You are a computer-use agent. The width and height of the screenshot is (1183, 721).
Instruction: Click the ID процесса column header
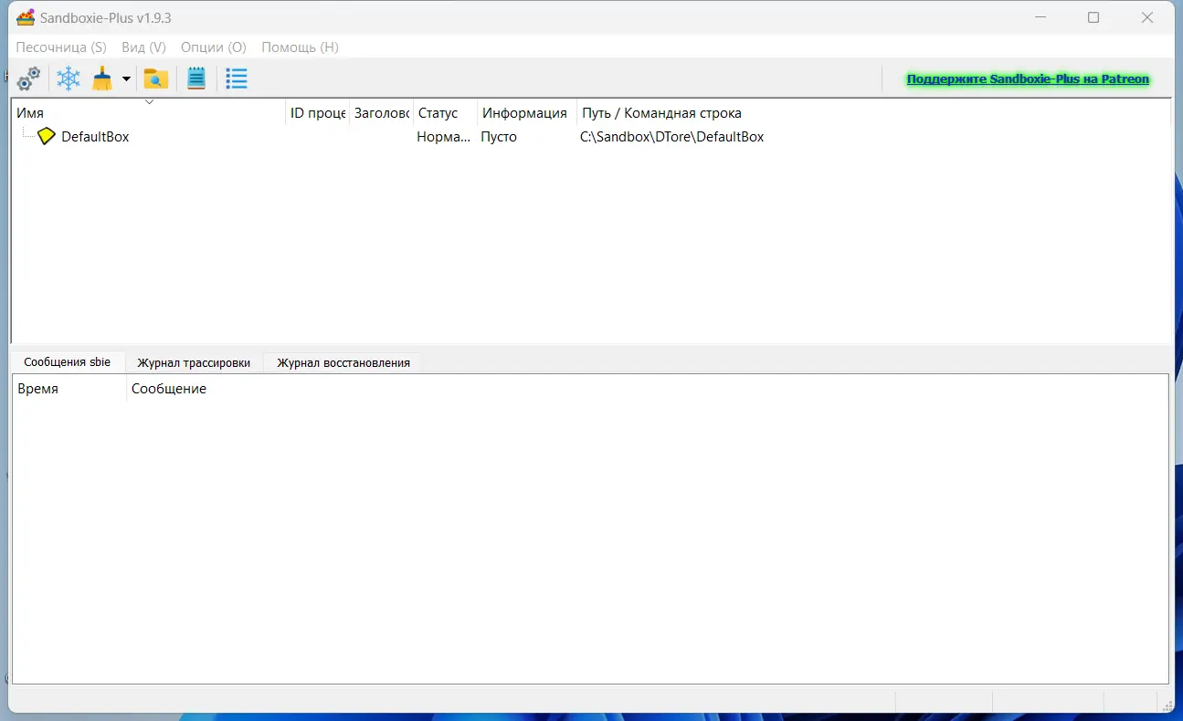(318, 113)
